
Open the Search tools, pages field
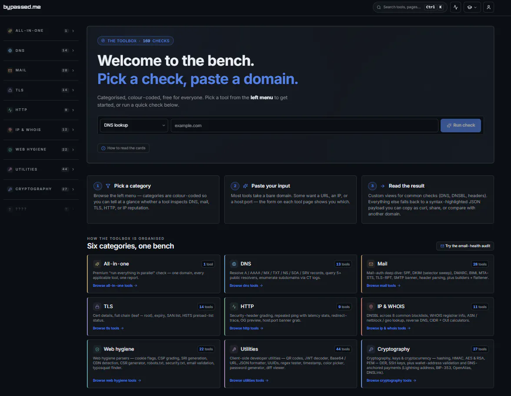pos(410,7)
